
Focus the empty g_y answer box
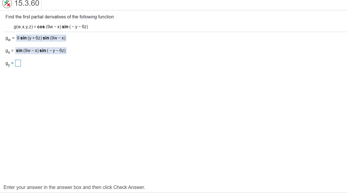(18, 64)
